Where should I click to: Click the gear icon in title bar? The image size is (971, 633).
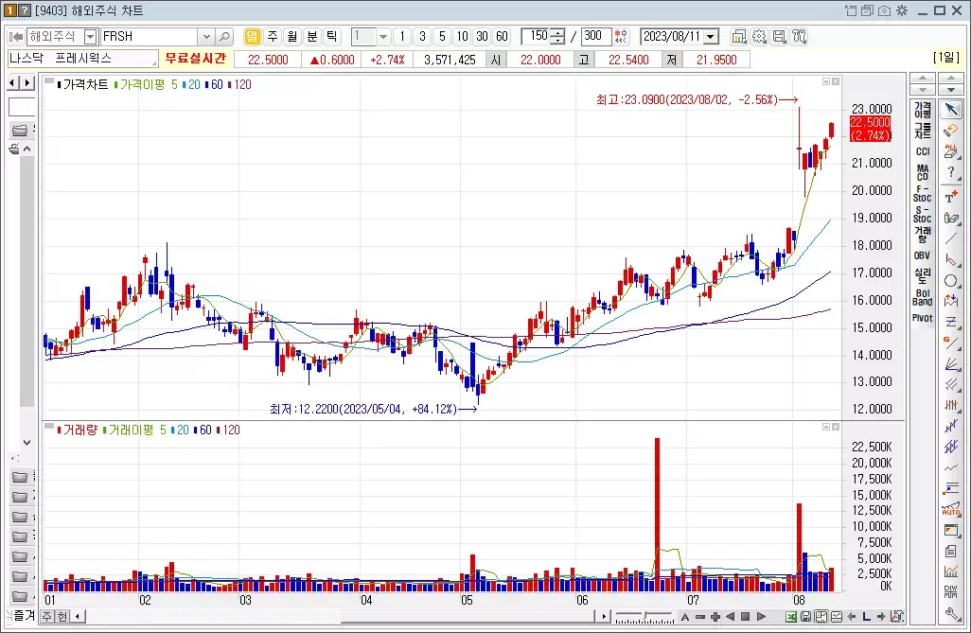coord(902,10)
